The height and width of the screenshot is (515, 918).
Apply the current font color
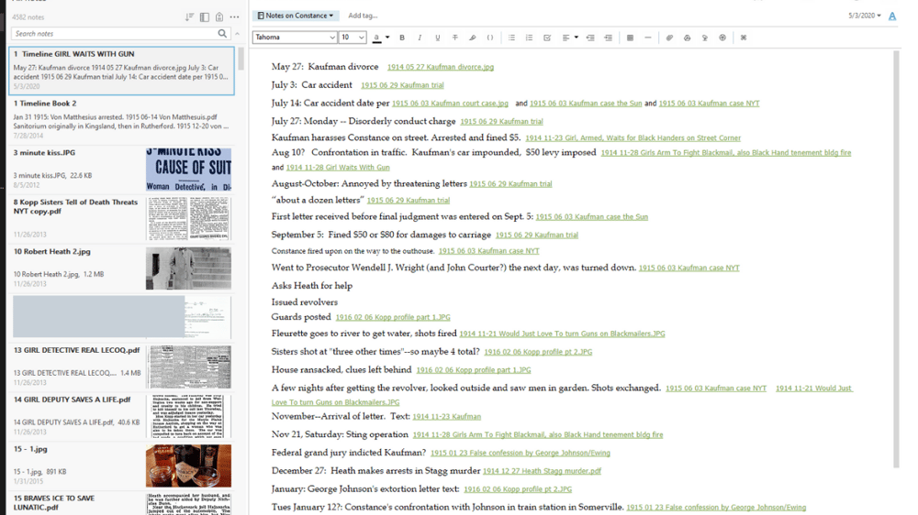coord(376,38)
